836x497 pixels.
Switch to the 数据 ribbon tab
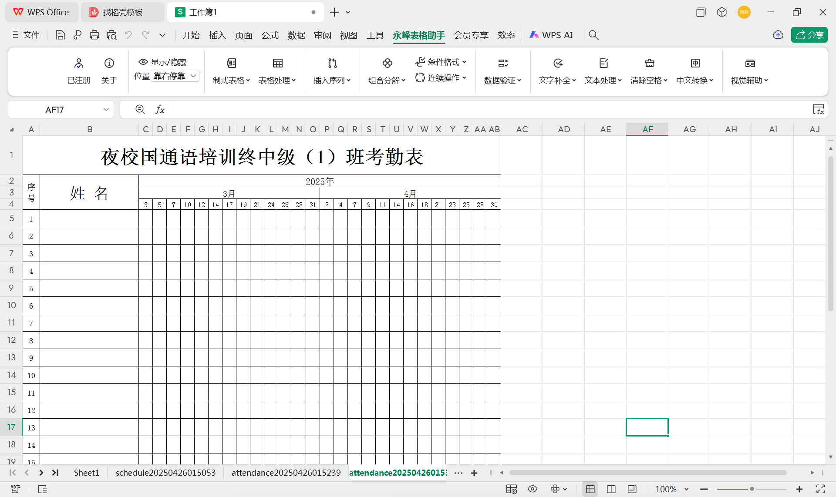(x=297, y=35)
